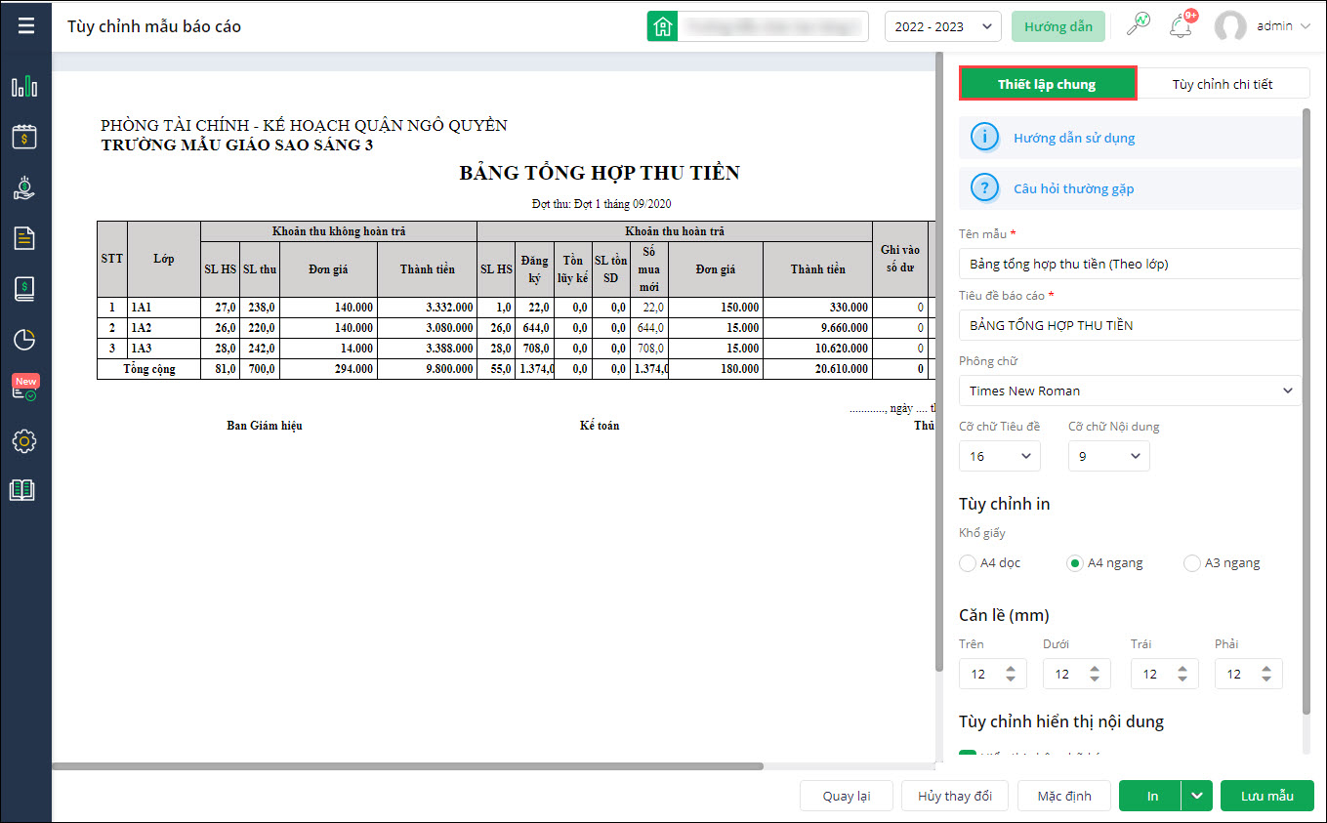The width and height of the screenshot is (1327, 823).
Task: Click the notification bell icon
Action: (1181, 26)
